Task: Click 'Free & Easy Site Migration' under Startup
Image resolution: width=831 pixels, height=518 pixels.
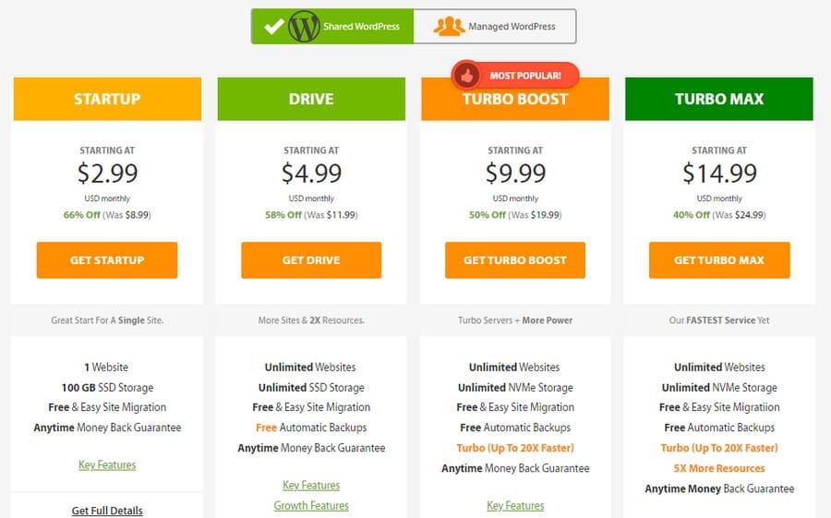Action: [107, 407]
